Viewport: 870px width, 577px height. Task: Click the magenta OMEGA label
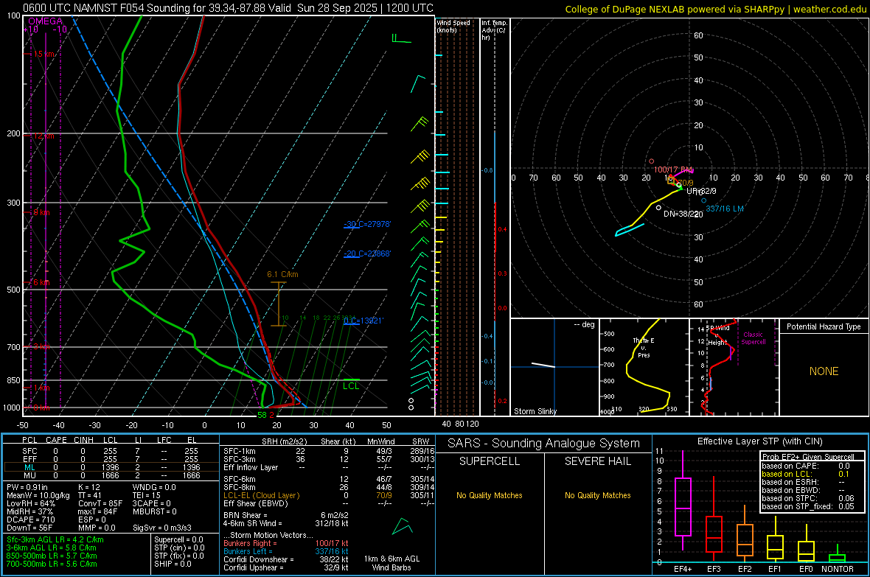click(x=46, y=21)
